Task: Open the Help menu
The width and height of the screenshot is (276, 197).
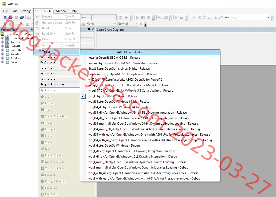Action: pos(73,11)
